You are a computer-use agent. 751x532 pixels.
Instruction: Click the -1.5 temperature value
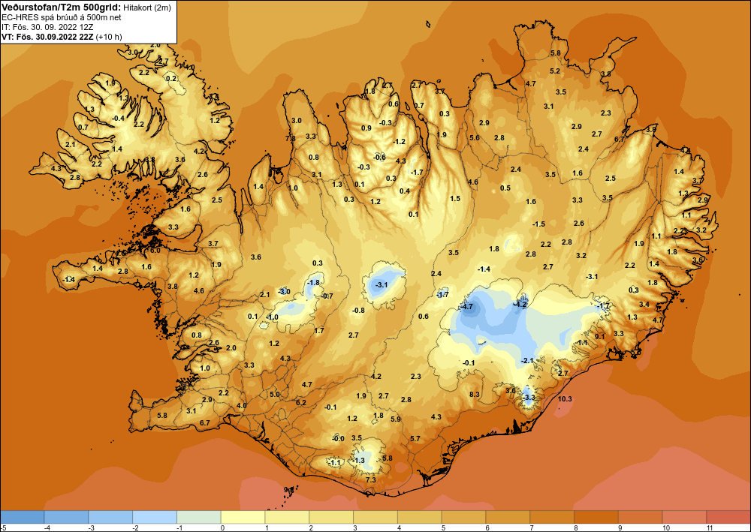coord(538,224)
